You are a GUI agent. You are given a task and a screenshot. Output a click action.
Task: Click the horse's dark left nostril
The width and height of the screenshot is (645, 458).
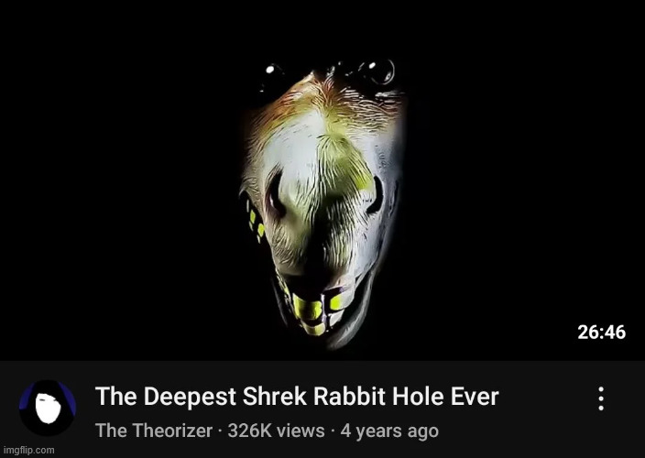275,194
